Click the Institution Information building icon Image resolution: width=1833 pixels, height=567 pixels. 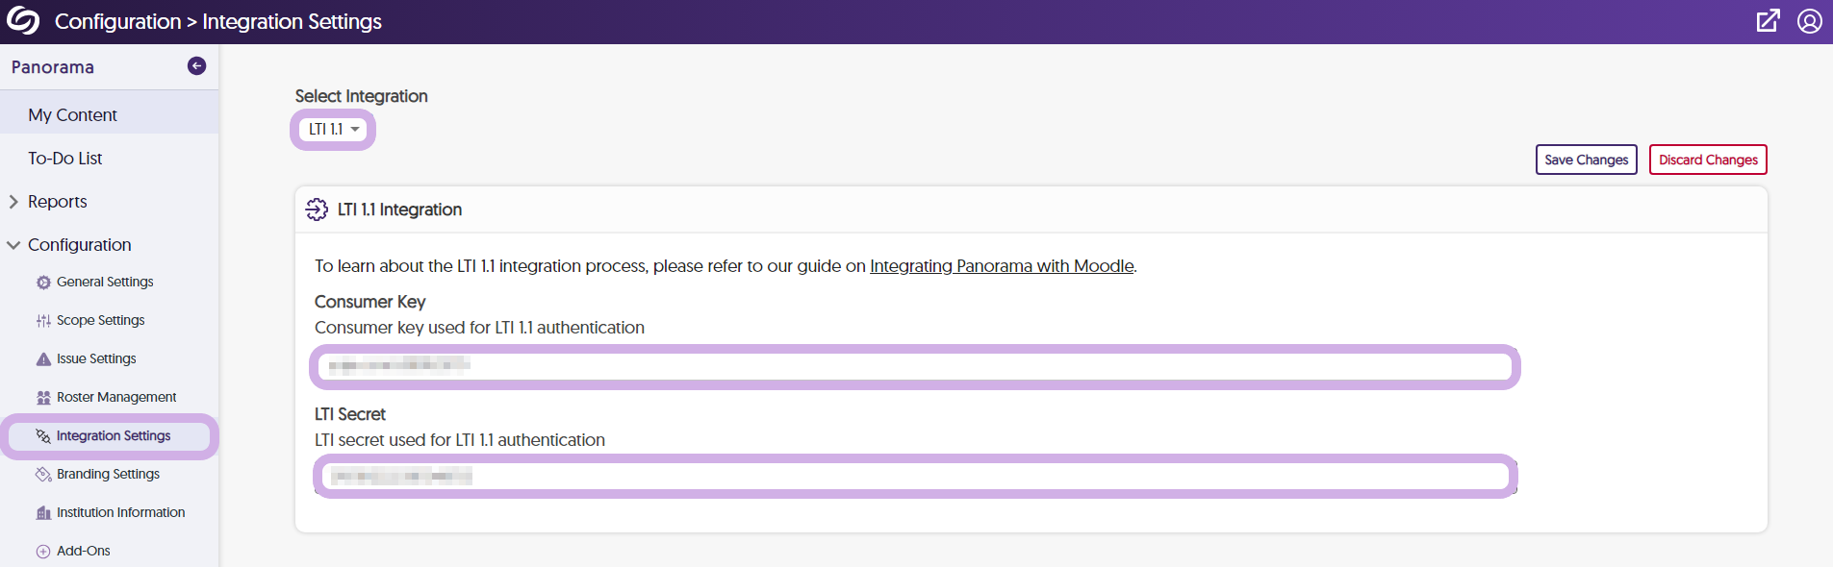(x=43, y=513)
